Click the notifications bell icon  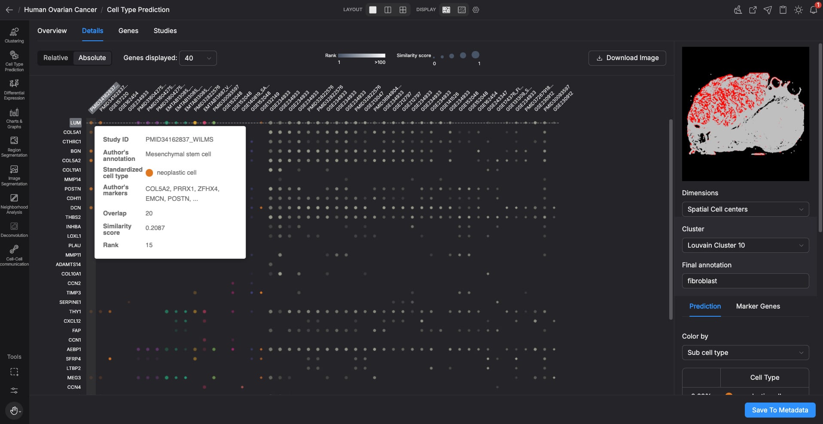(813, 10)
